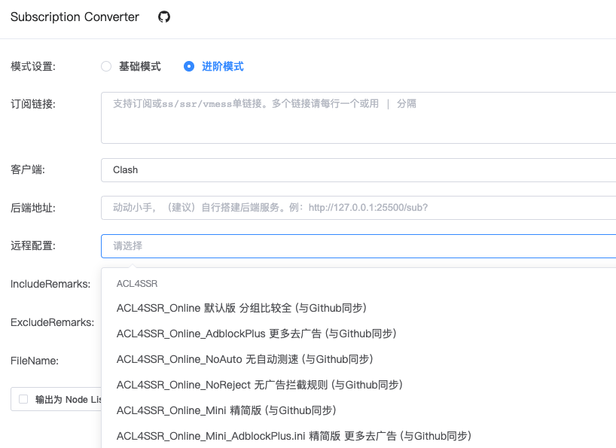Tick the 输出为 Node List checkbox
Image resolution: width=616 pixels, height=448 pixels.
[x=23, y=399]
